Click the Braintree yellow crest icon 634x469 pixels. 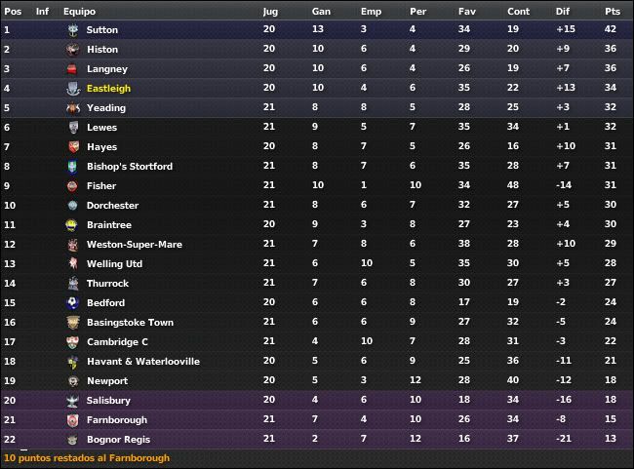tap(71, 225)
